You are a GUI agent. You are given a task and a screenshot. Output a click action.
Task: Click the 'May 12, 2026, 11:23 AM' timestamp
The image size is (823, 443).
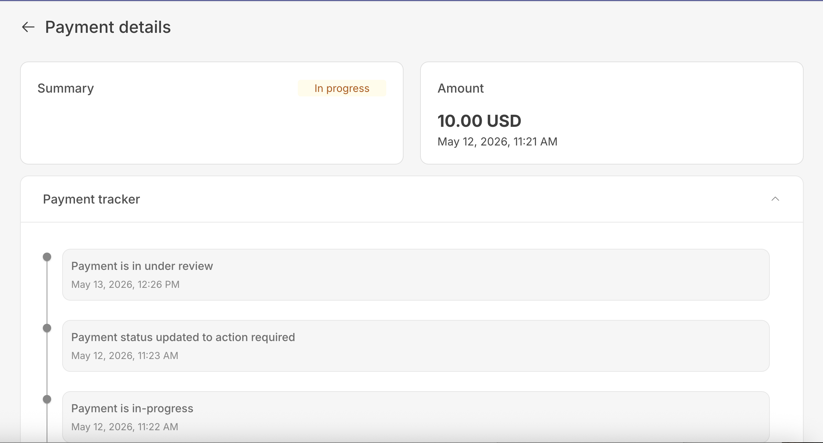[x=125, y=356]
